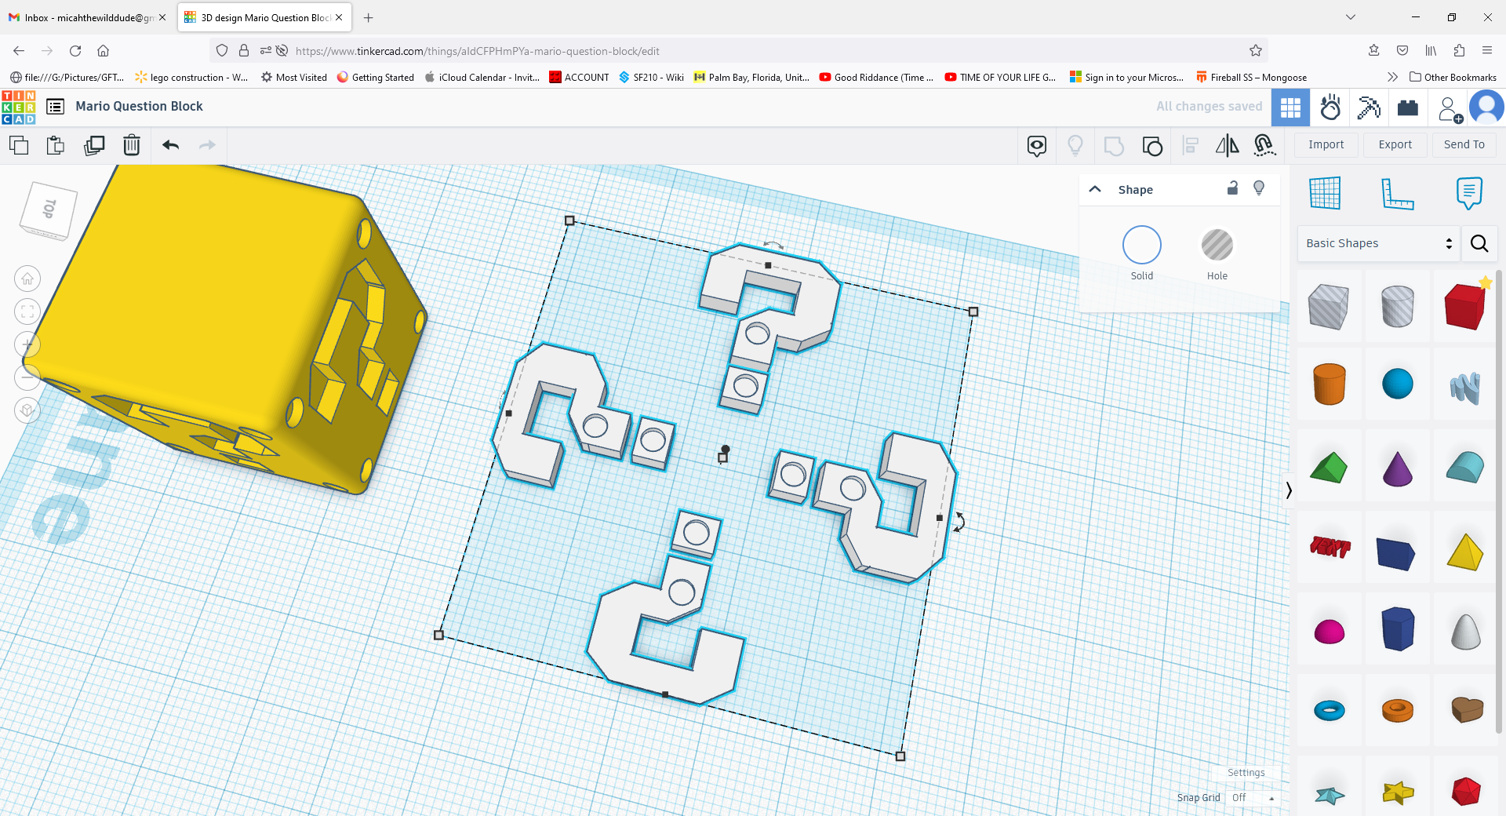Click the Ungroup shapes icon
The height and width of the screenshot is (816, 1506).
[x=1152, y=146]
